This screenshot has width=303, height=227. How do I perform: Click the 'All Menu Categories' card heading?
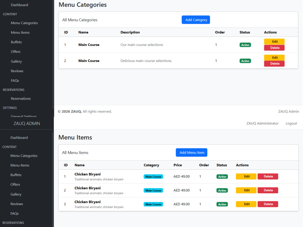pos(80,20)
